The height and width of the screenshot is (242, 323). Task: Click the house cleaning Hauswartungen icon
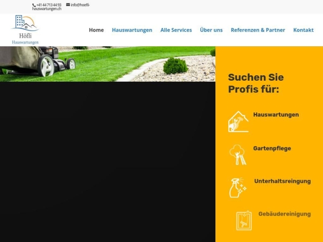pyautogui.click(x=238, y=122)
